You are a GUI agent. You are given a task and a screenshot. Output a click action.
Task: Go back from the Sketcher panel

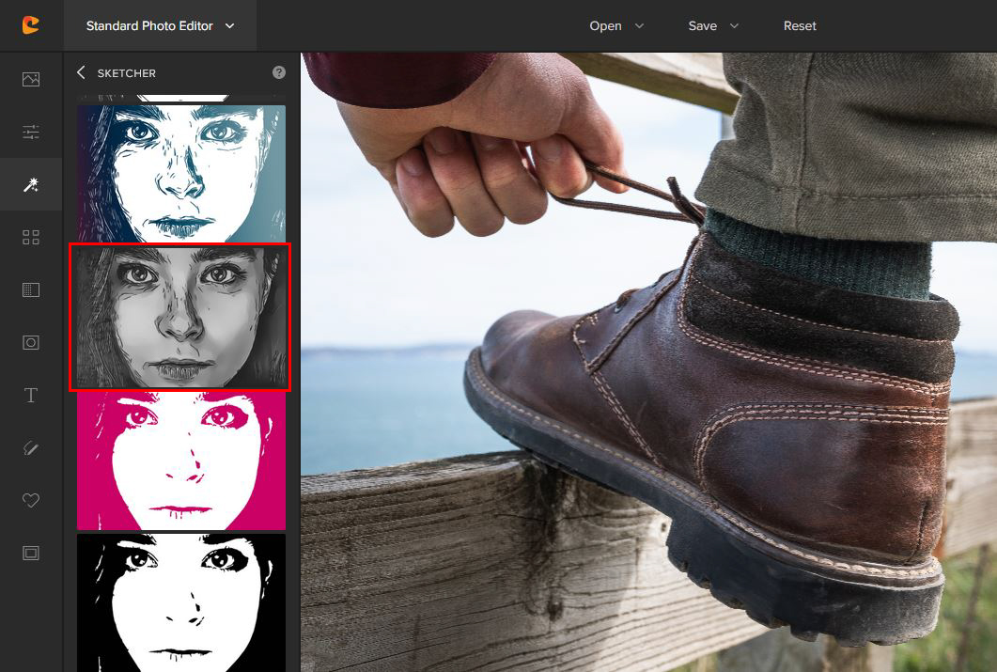point(81,72)
